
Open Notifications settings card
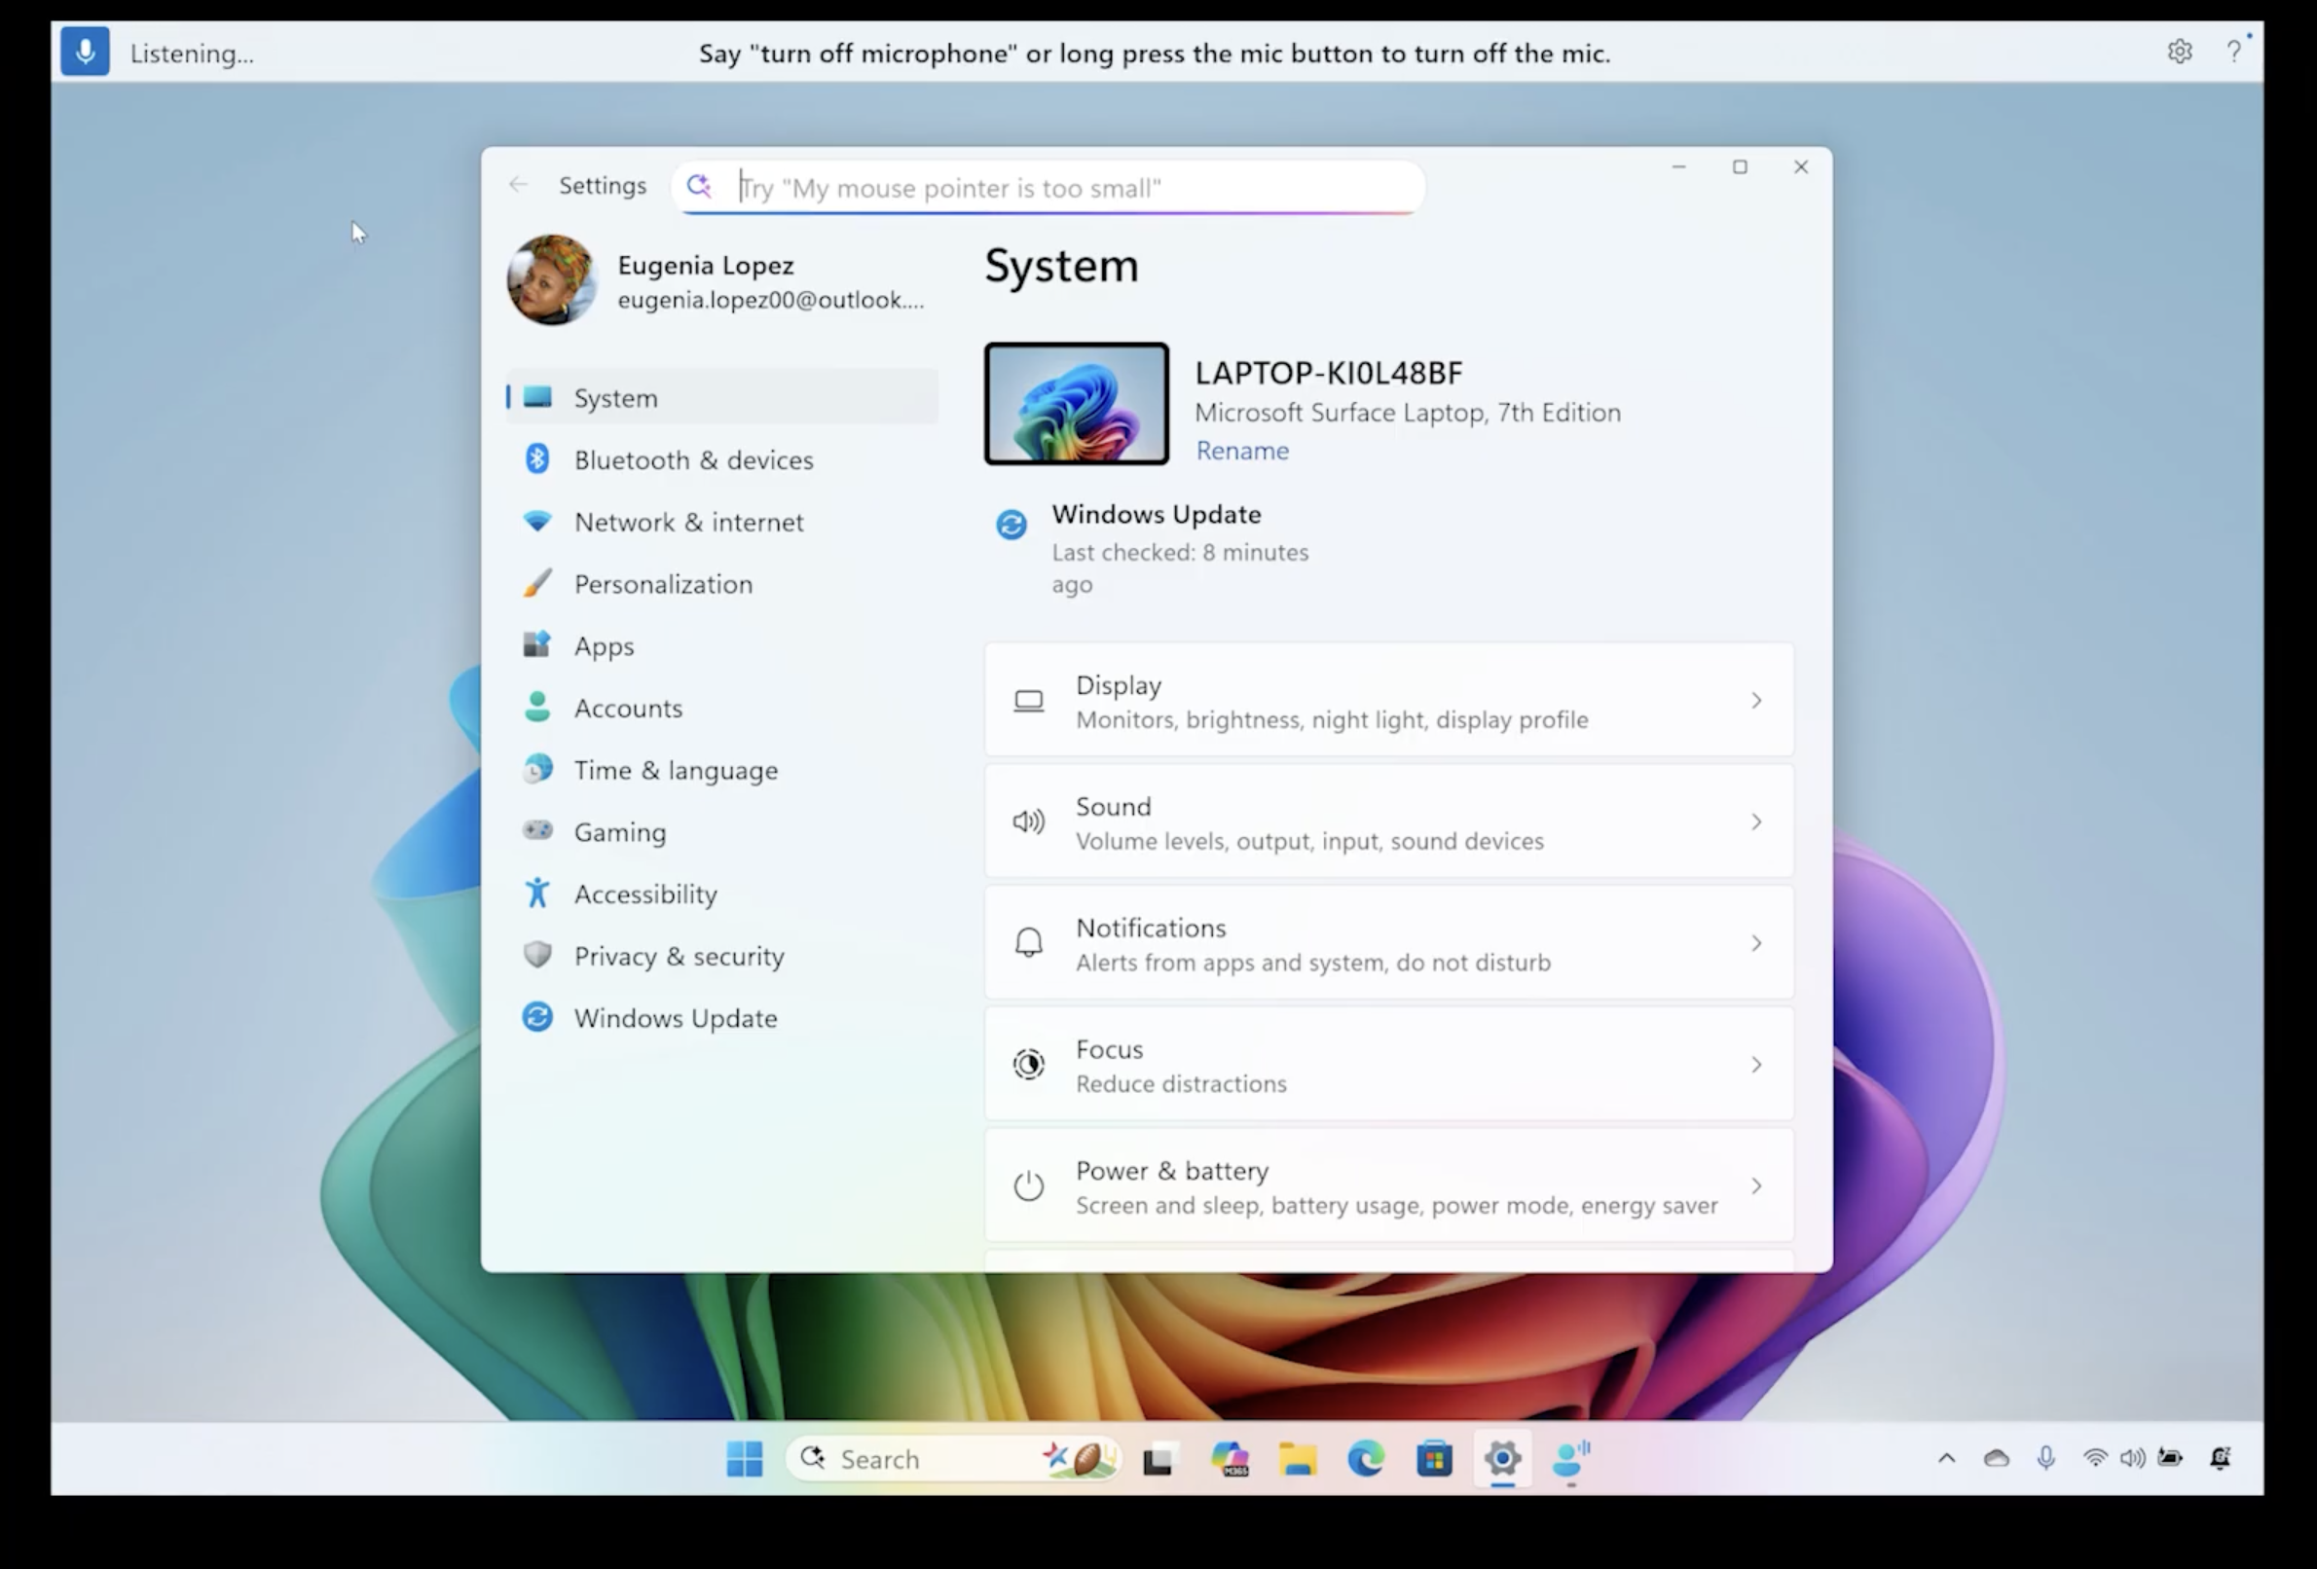[1389, 943]
